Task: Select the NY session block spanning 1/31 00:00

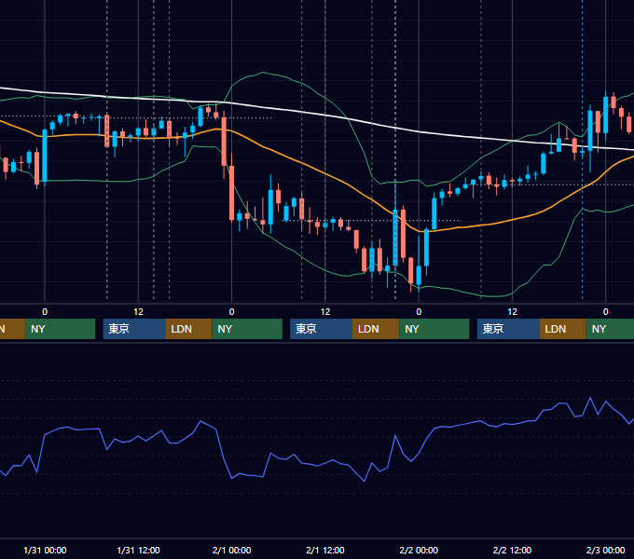Action: tap(60, 329)
